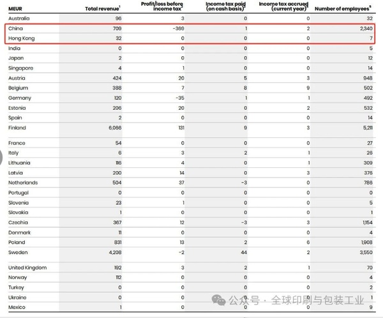Select the 'Turkey' row label
Viewport: 383px width, 318px height.
(x=16, y=288)
